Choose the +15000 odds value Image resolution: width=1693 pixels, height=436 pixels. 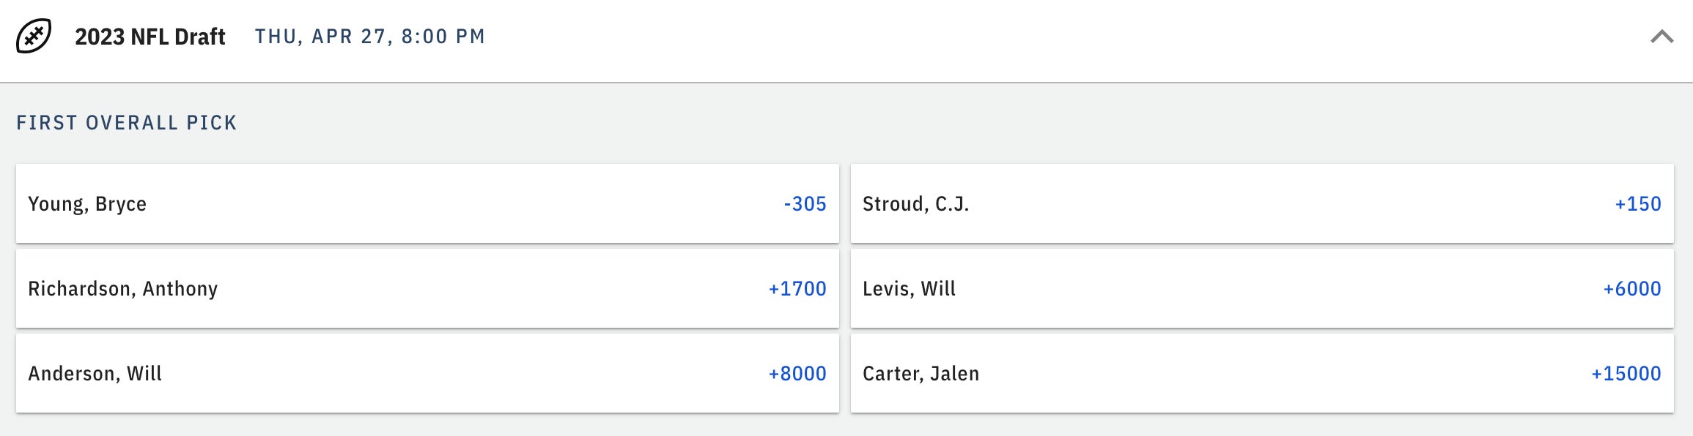[x=1626, y=374]
